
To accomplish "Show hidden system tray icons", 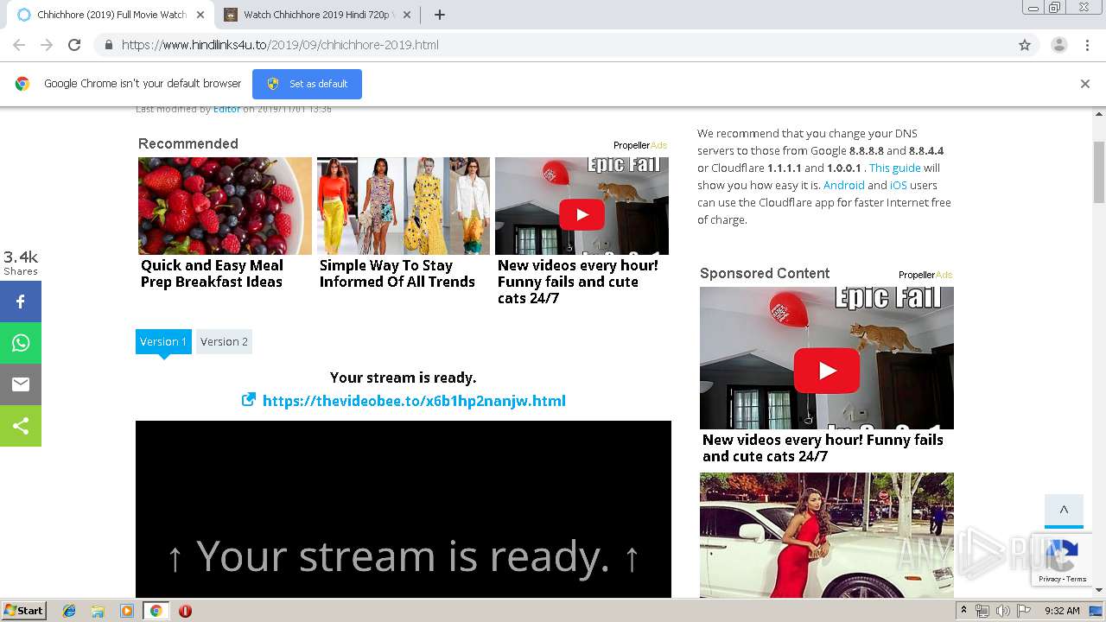I will [963, 611].
